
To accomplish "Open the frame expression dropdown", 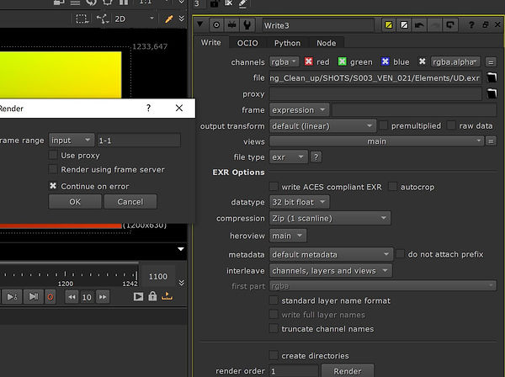I will tap(299, 109).
